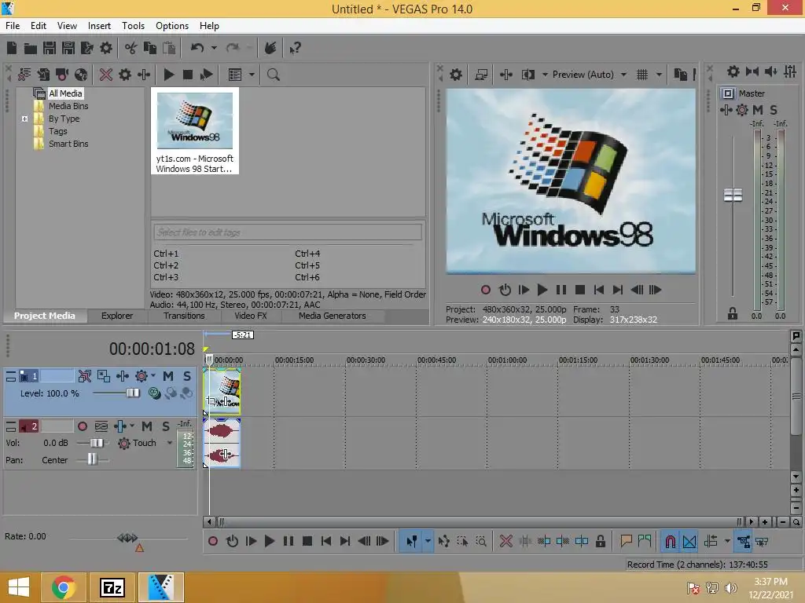Switch to the Transitions tab
The image size is (805, 603).
coord(184,316)
